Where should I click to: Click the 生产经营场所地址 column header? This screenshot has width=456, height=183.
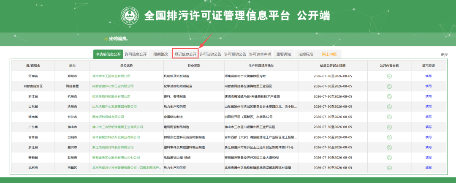tap(261, 66)
